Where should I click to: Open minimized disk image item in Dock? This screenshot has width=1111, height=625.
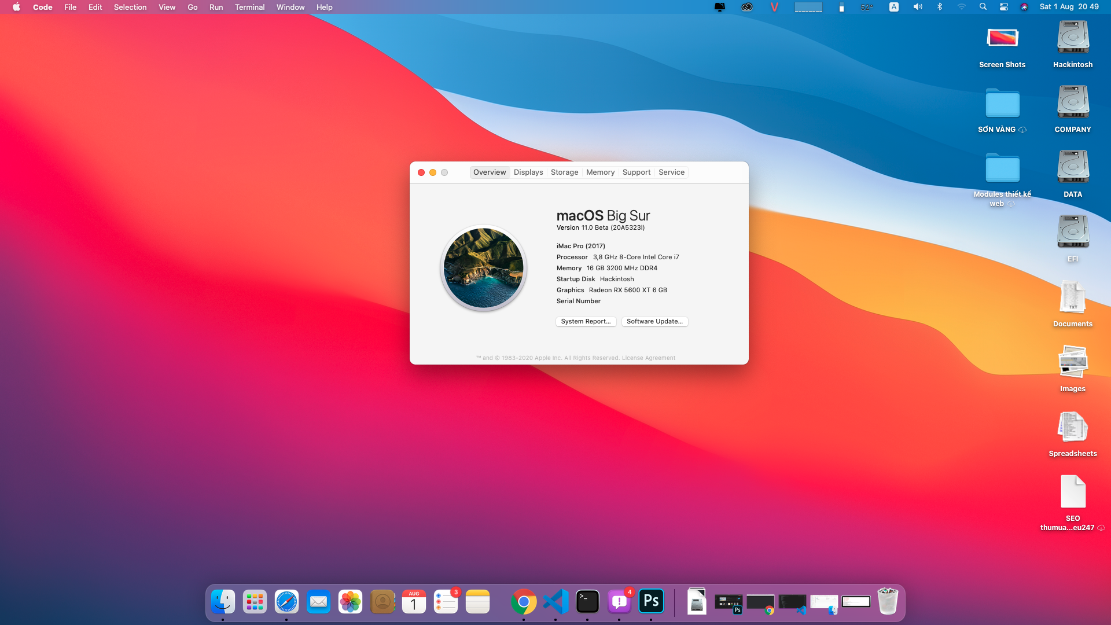[x=697, y=602]
